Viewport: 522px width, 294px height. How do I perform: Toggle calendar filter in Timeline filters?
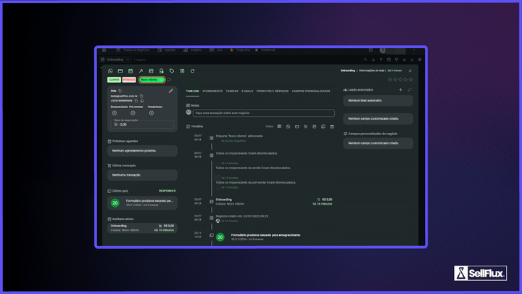pos(332,126)
